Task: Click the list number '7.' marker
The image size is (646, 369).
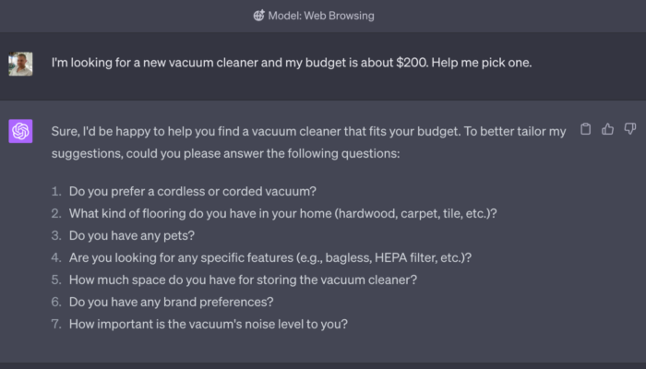Action: tap(56, 324)
